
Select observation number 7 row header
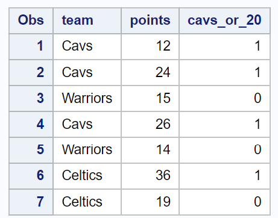pyautogui.click(x=31, y=202)
